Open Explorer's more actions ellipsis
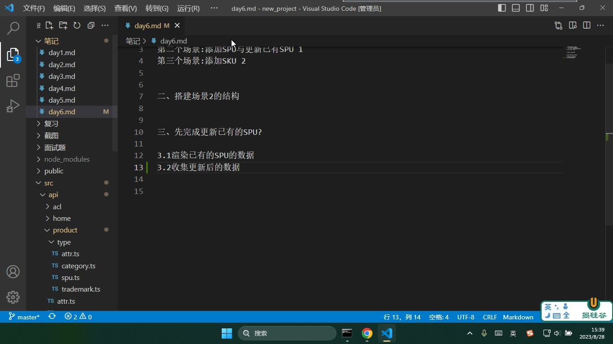The width and height of the screenshot is (613, 344). click(x=105, y=26)
